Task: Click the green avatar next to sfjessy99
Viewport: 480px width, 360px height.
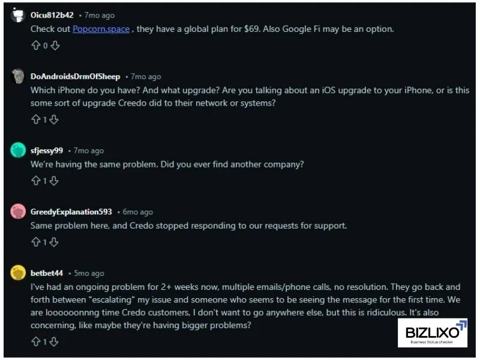Action: point(17,150)
